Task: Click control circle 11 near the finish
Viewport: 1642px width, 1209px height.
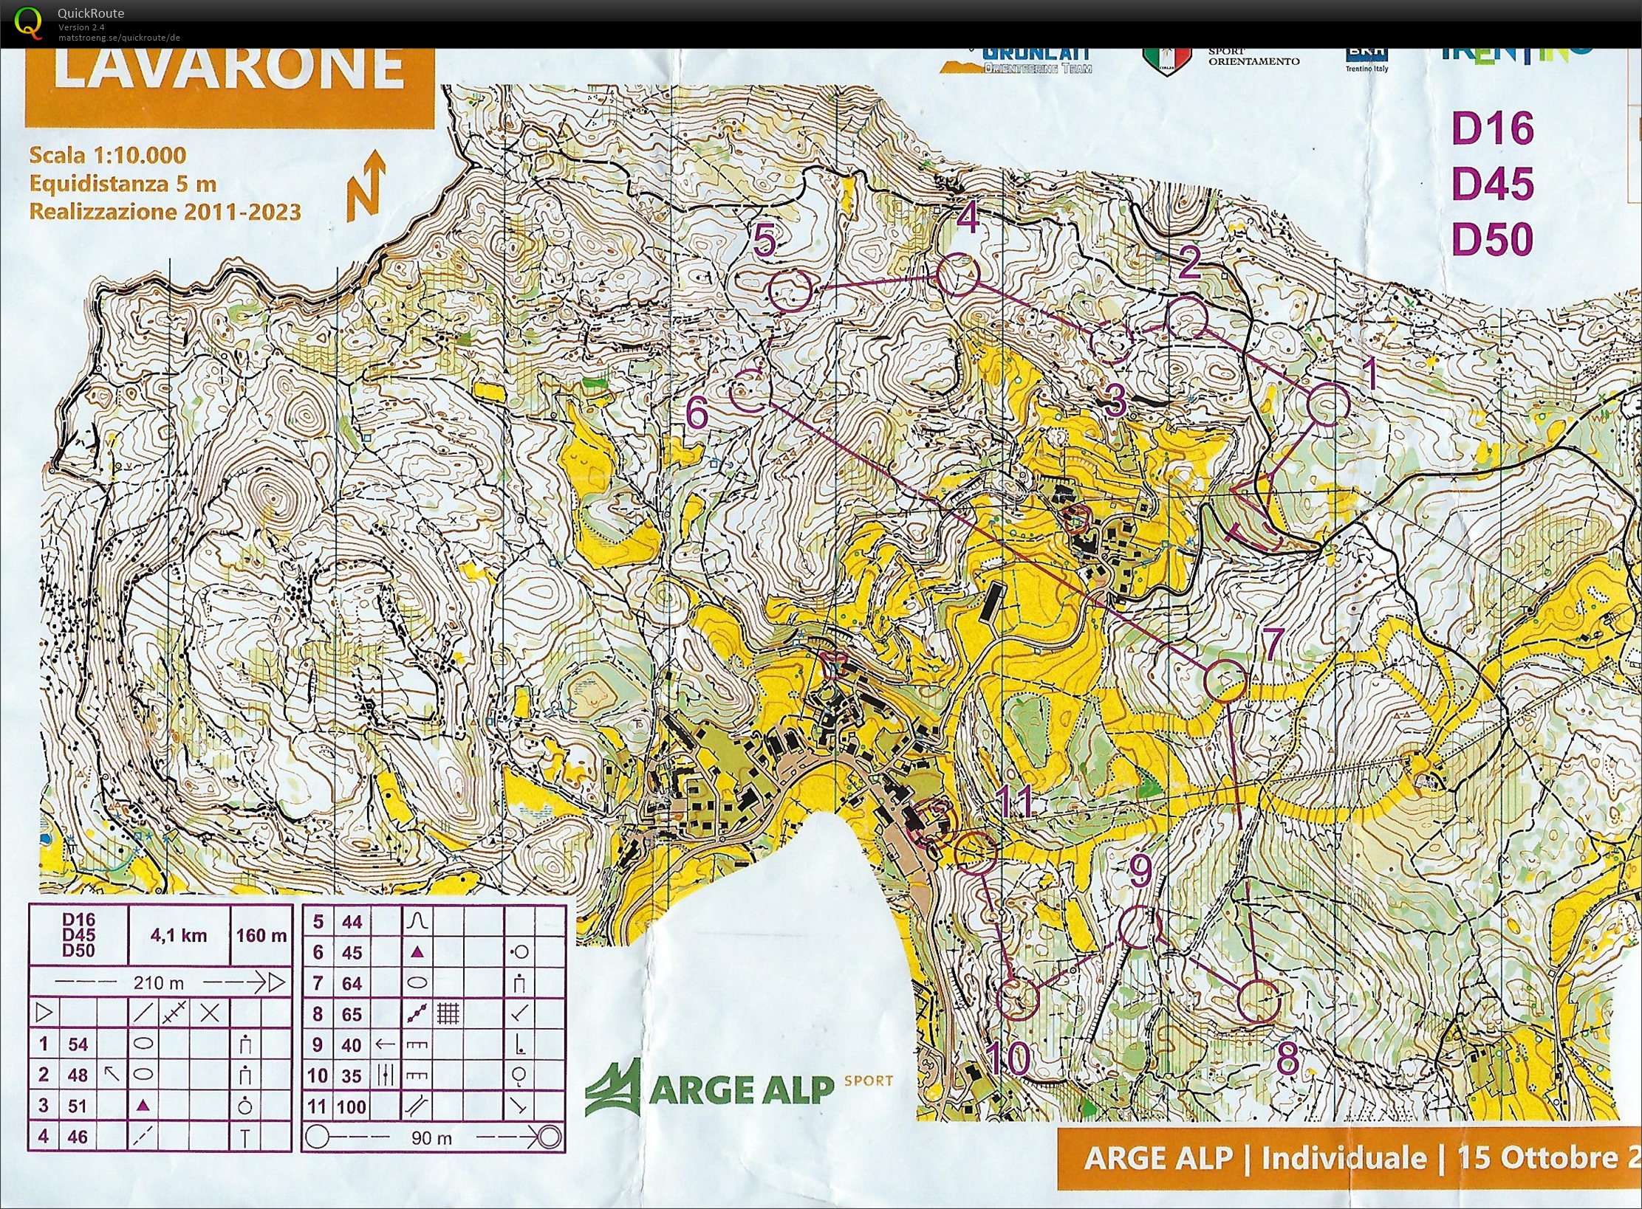Action: coord(976,853)
